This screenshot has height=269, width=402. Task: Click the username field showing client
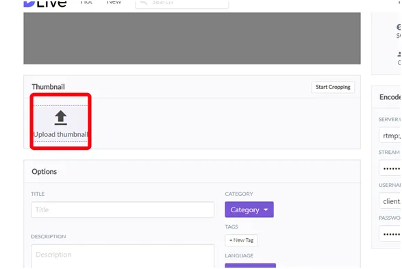390,201
